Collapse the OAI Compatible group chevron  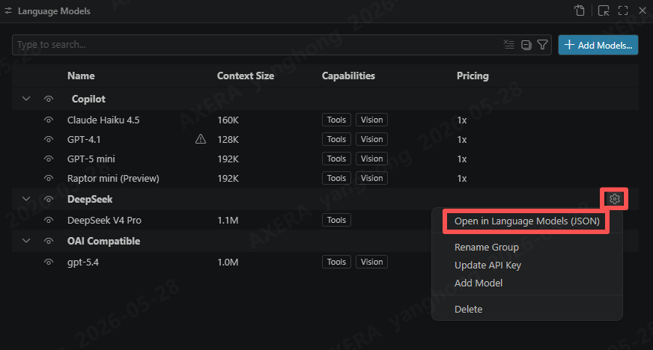coord(26,241)
